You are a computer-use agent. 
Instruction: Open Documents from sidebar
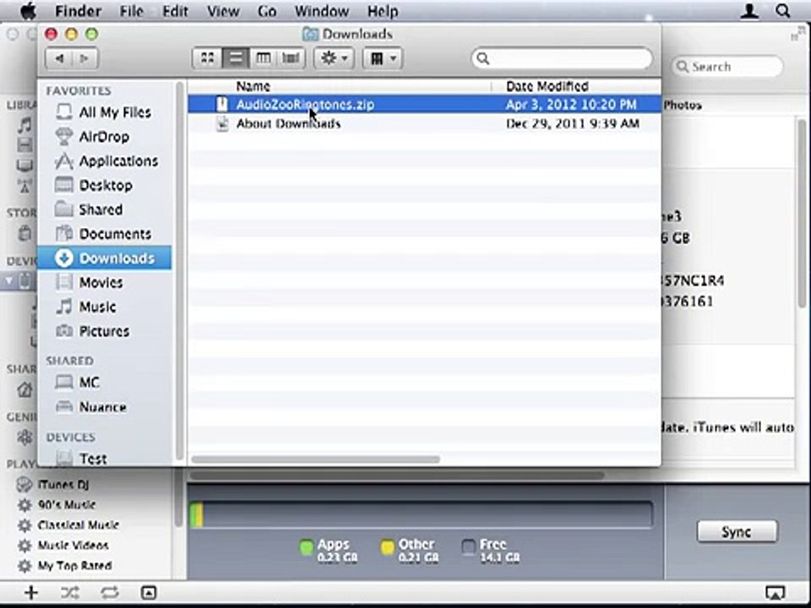103,234
